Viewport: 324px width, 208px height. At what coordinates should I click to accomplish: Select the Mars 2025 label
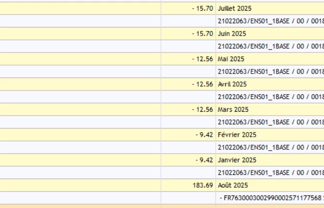pos(233,110)
